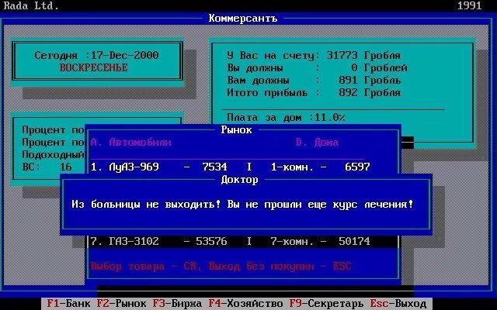Click the Rada Ltd. label
The height and width of the screenshot is (310, 497).
click(31, 5)
